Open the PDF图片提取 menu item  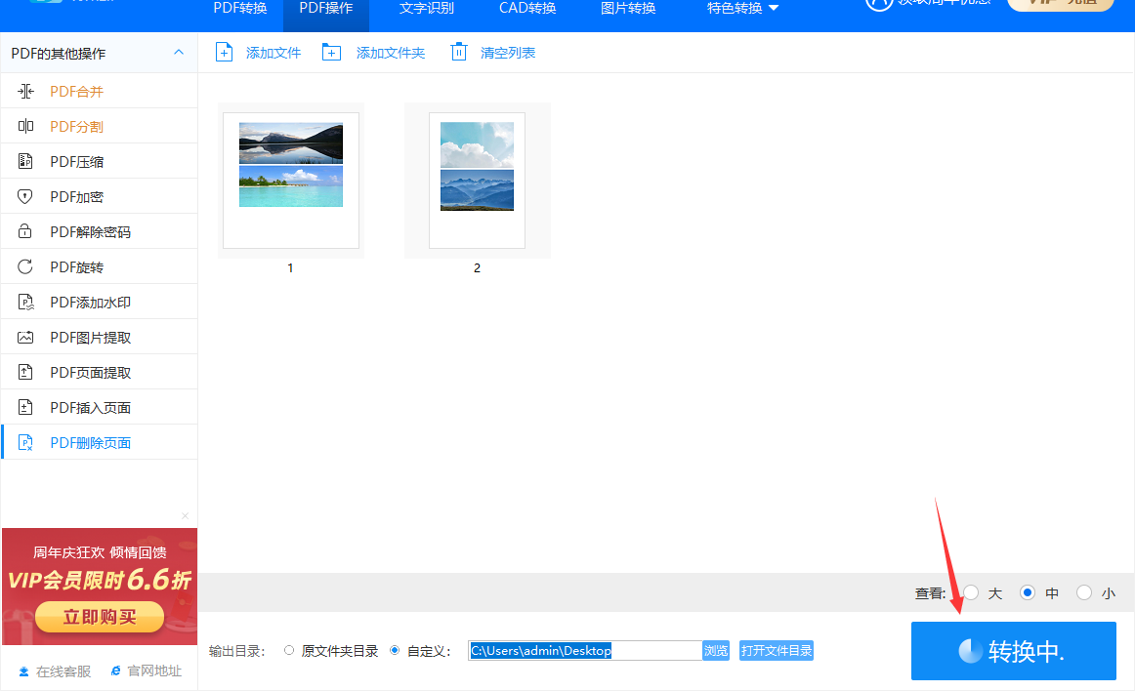point(100,337)
